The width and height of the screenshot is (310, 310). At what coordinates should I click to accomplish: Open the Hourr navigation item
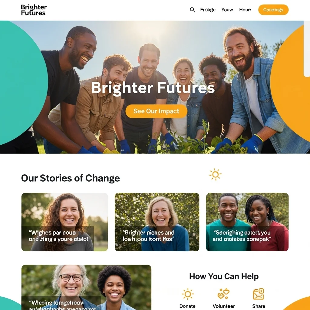click(x=245, y=10)
